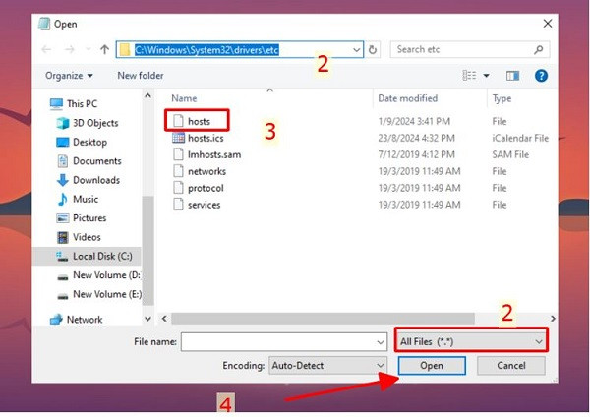The width and height of the screenshot is (590, 417).
Task: Click the hosts file icon
Action: coord(178,121)
